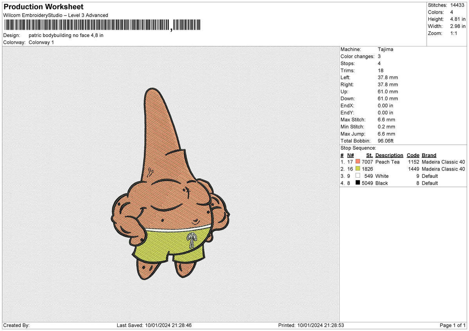Select the Total Bobbin value 96.06ft

click(387, 141)
